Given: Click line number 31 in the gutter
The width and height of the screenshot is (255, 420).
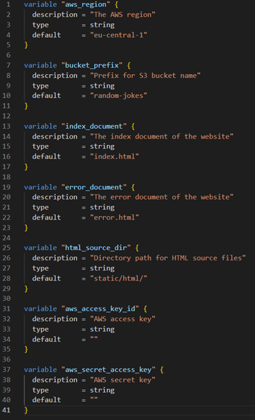Looking at the screenshot, I should [7, 309].
